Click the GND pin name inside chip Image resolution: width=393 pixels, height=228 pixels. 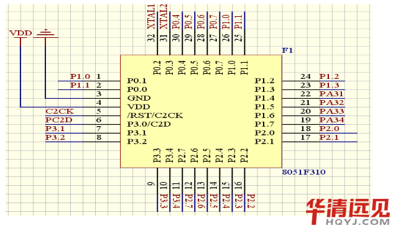(x=139, y=98)
